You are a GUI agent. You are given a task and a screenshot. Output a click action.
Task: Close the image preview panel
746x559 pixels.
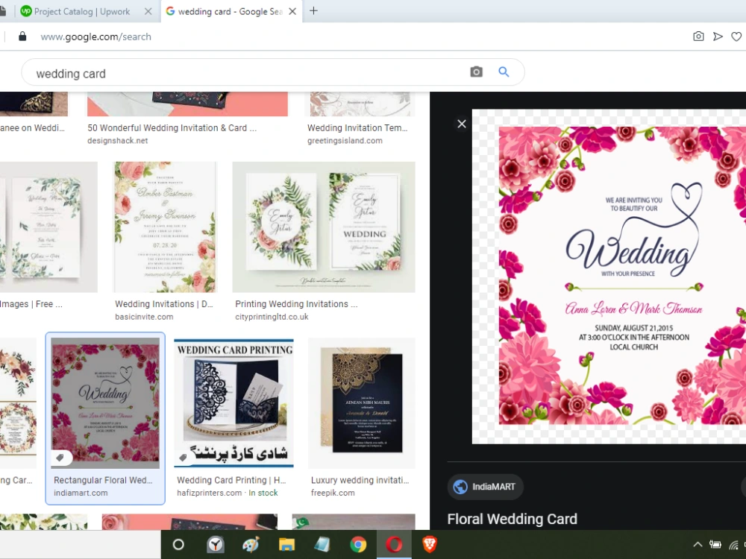tap(462, 124)
